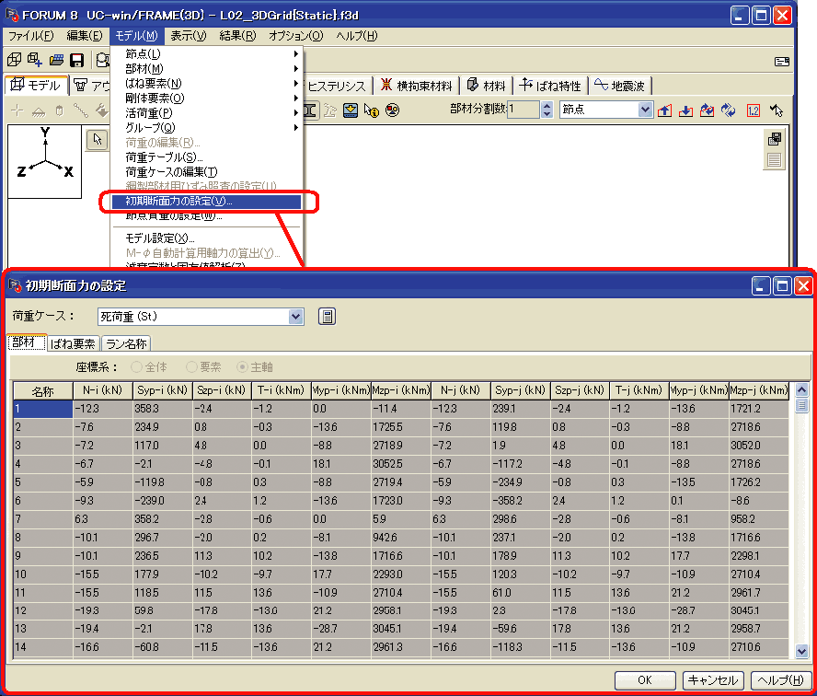Expand the 節点(L) submenu

pyautogui.click(x=206, y=53)
